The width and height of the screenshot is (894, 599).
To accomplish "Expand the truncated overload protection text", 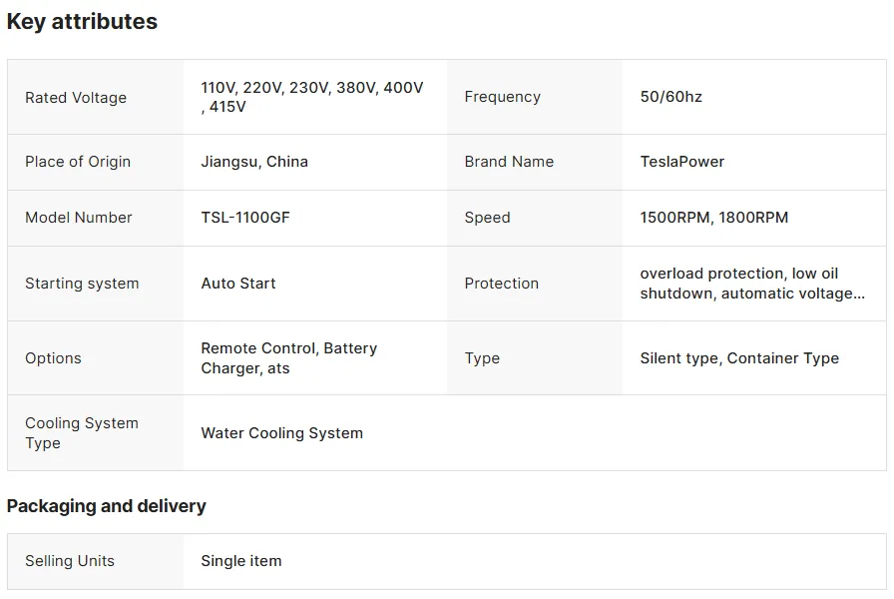I will [752, 284].
